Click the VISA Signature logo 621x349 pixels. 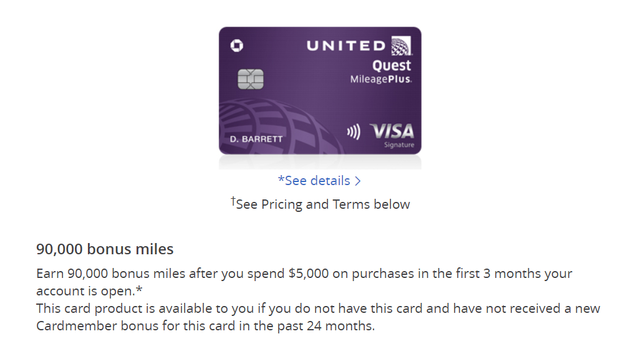pos(392,136)
